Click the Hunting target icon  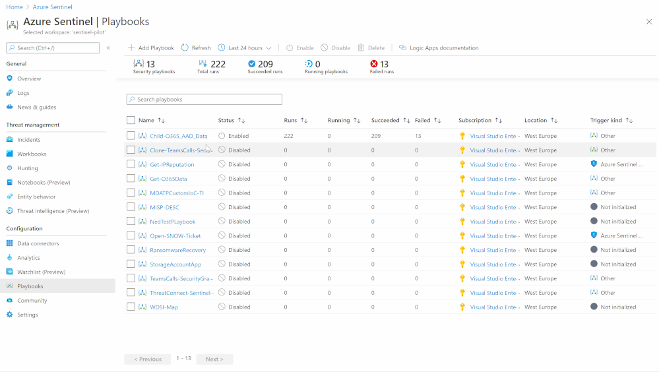tap(10, 168)
